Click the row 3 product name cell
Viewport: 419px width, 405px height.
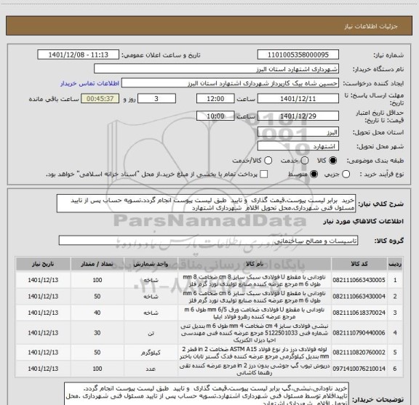tap(255, 313)
